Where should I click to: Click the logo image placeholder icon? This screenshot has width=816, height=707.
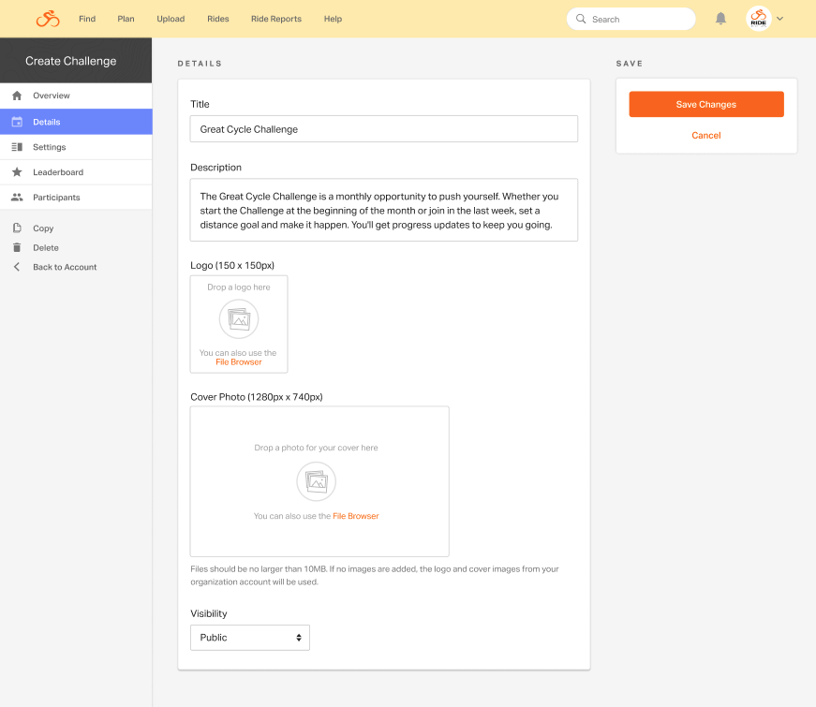point(239,319)
